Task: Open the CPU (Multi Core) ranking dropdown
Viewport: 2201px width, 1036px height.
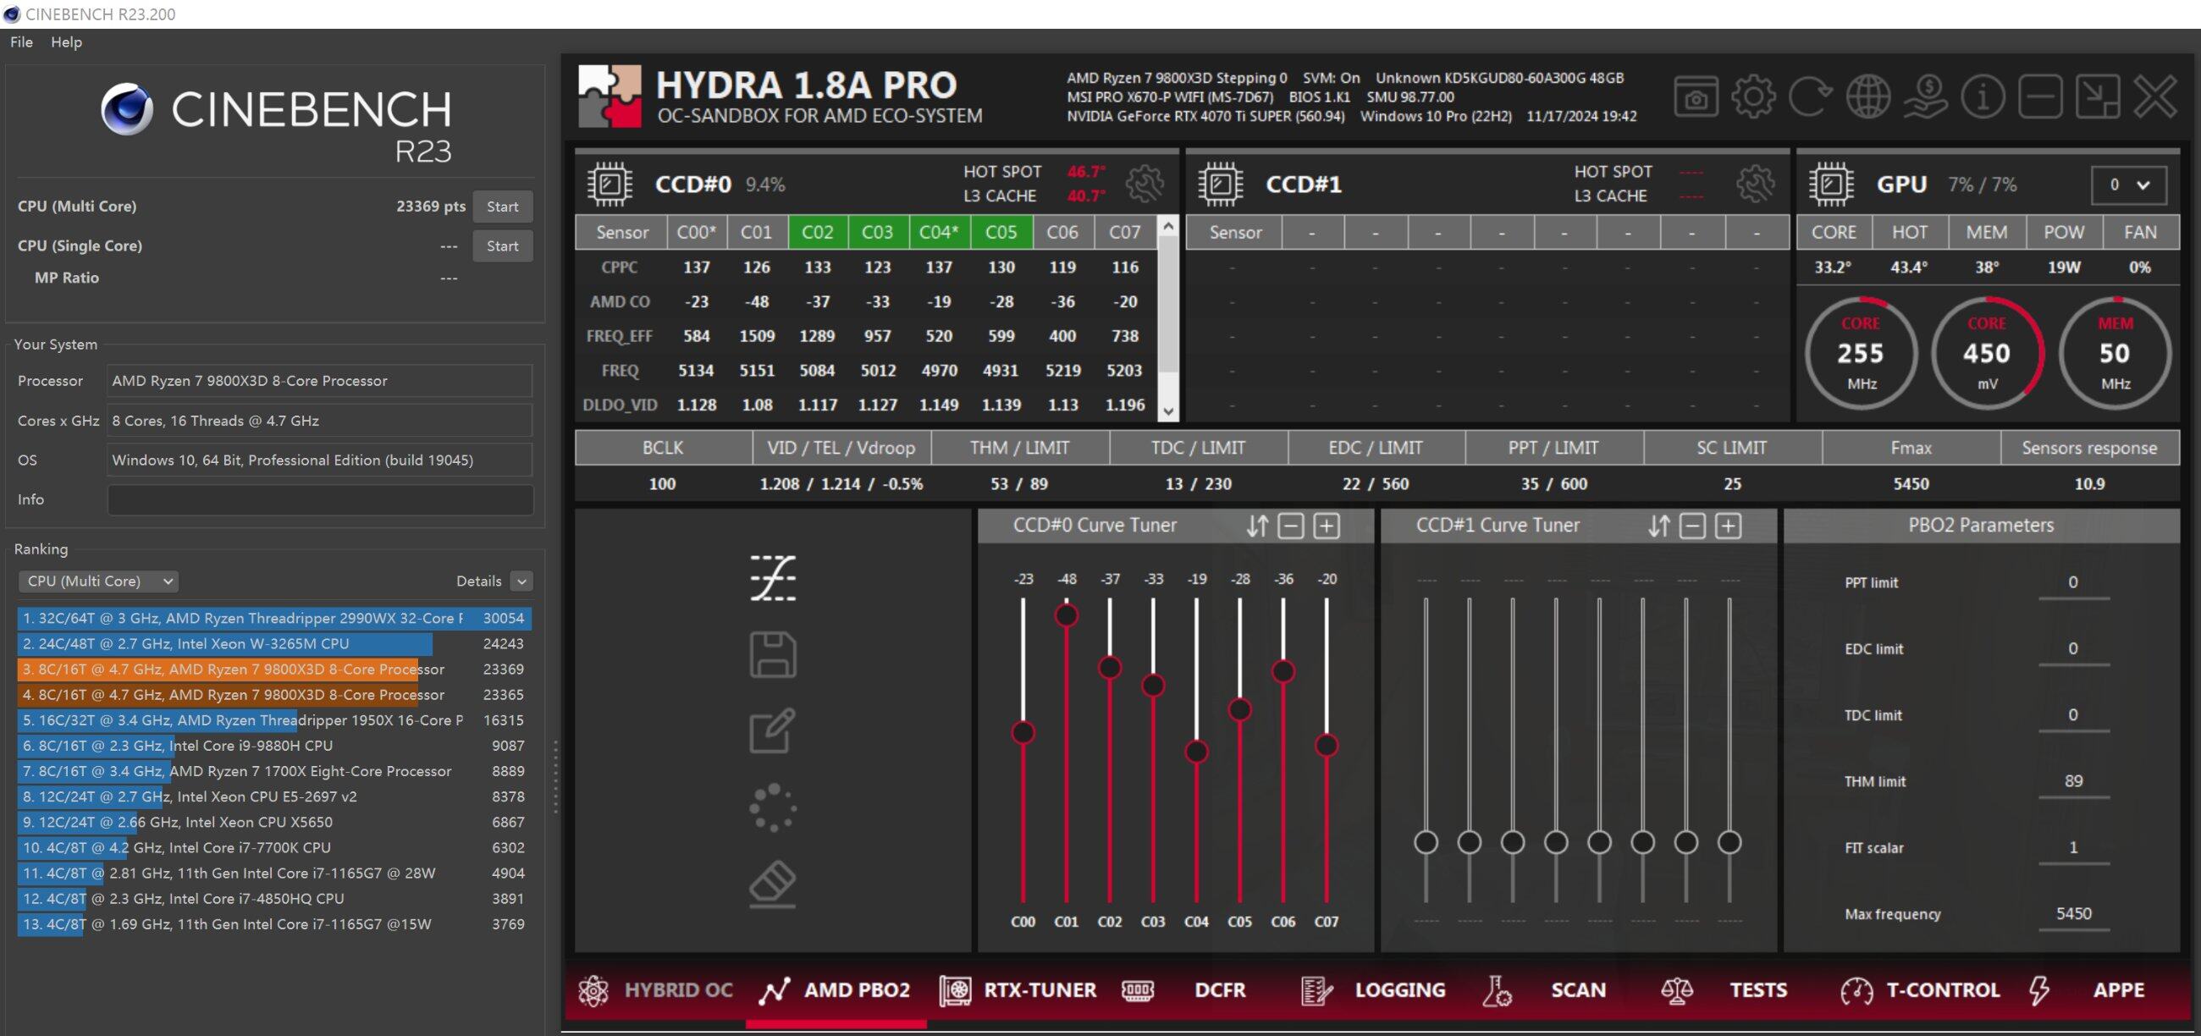Action: 98,581
